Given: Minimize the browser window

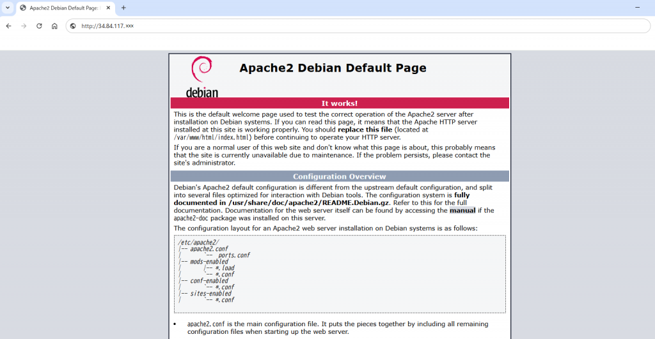Looking at the screenshot, I should pos(638,8).
